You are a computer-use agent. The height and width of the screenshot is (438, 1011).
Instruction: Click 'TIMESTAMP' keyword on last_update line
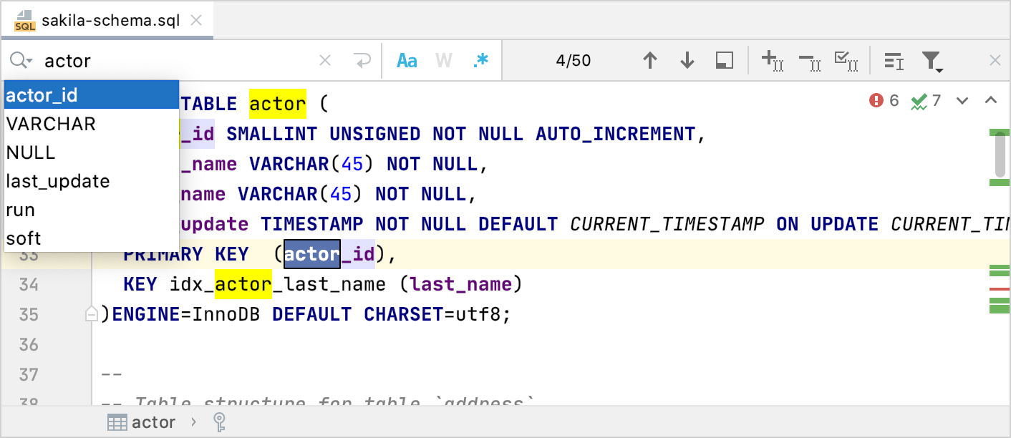point(312,224)
